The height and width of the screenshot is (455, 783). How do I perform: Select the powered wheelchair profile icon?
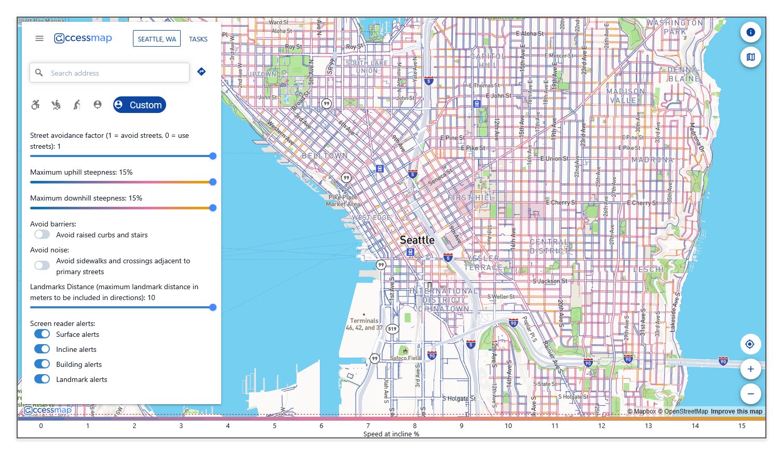click(56, 104)
